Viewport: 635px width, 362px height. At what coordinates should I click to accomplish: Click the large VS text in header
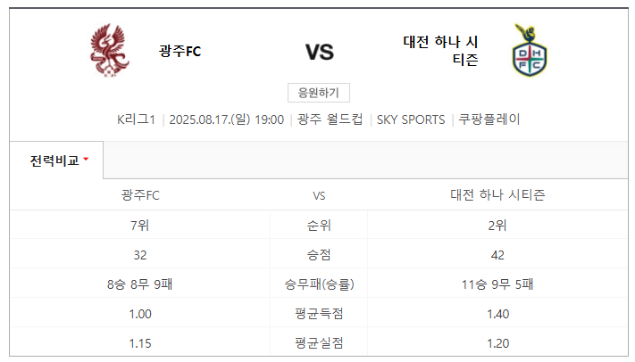[x=320, y=53]
